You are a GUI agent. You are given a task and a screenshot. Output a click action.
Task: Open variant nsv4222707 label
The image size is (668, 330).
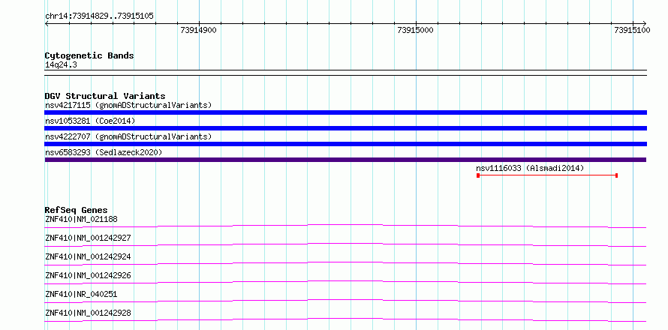[x=128, y=136]
